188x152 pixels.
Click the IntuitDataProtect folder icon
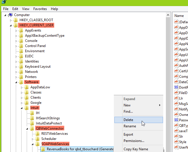point(32,123)
